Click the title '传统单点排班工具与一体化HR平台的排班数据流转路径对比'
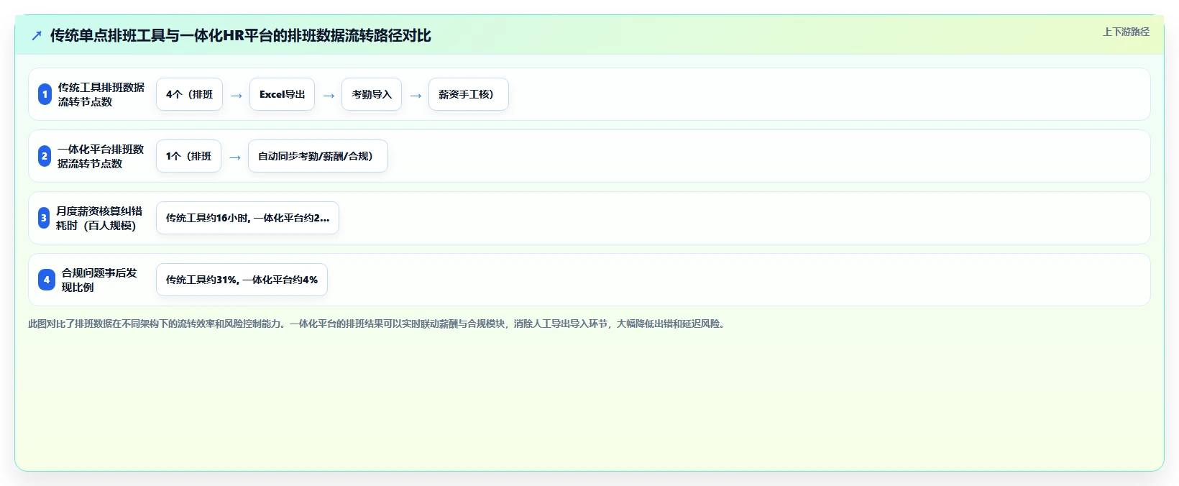The height and width of the screenshot is (486, 1179). [x=241, y=35]
